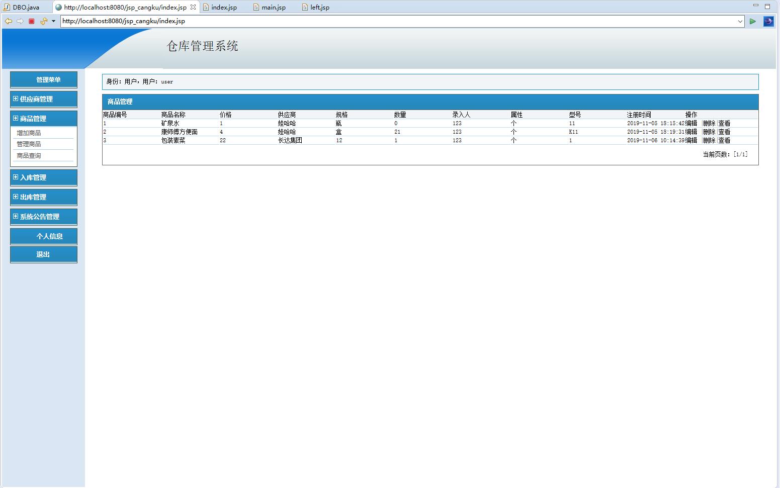This screenshot has height=488, width=780.
Task: Switch to the DBO.java editor tab
Action: click(x=22, y=7)
